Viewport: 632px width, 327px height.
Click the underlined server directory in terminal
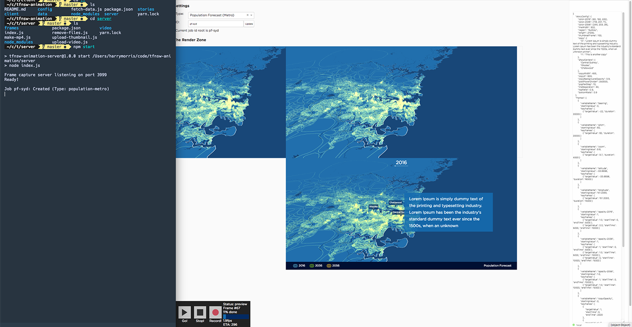point(104,19)
